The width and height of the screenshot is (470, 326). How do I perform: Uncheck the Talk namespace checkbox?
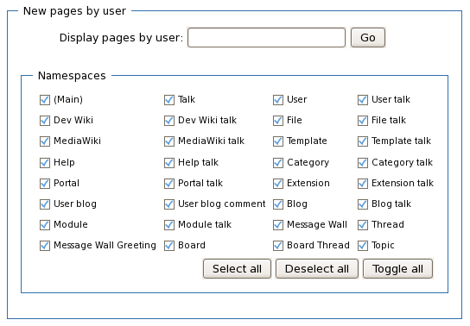click(x=169, y=100)
